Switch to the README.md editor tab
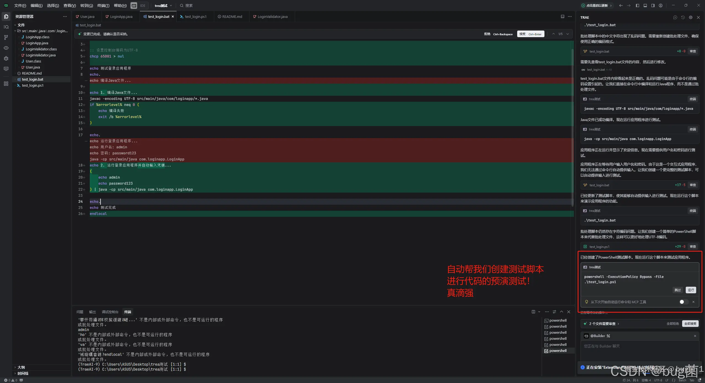705x383 pixels. pyautogui.click(x=232, y=17)
